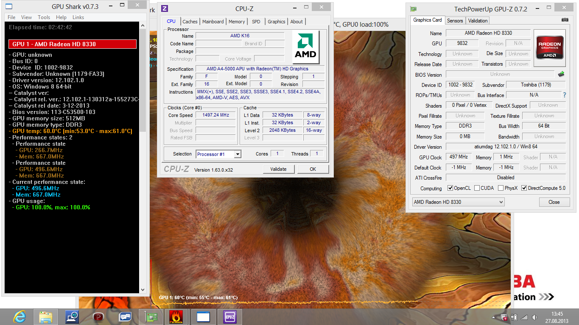579x325 pixels.
Task: Click the volume speaker tray icon
Action: [x=534, y=317]
